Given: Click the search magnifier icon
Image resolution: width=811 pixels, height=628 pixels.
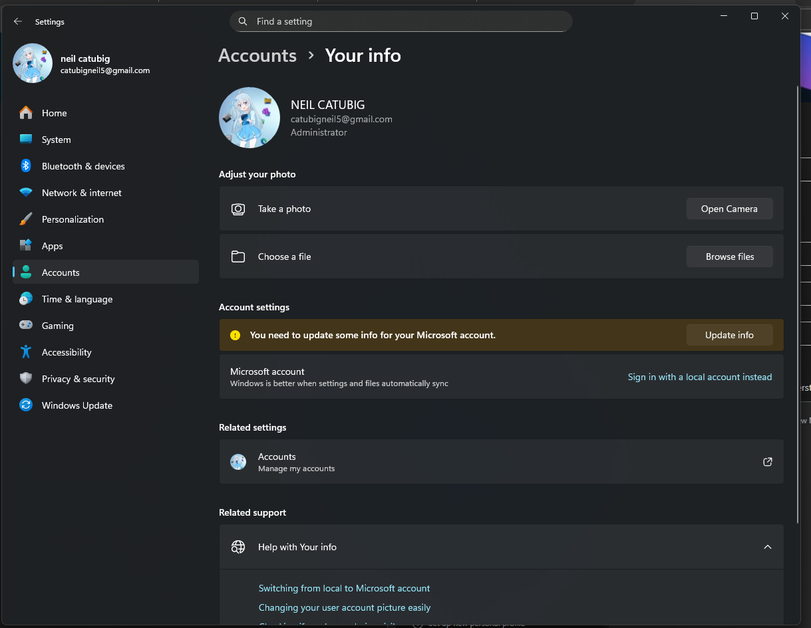Looking at the screenshot, I should (243, 21).
